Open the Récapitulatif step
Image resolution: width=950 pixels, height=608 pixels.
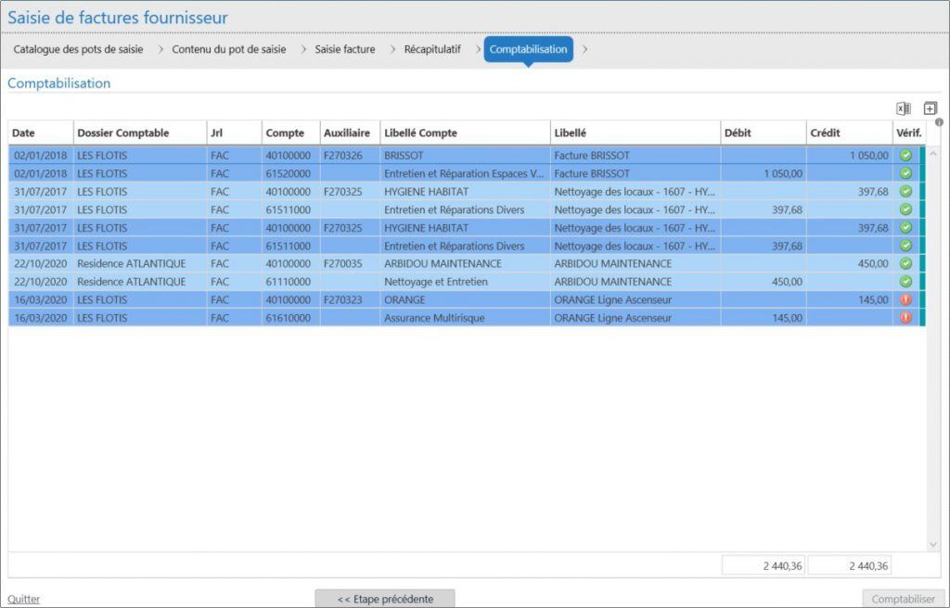432,49
